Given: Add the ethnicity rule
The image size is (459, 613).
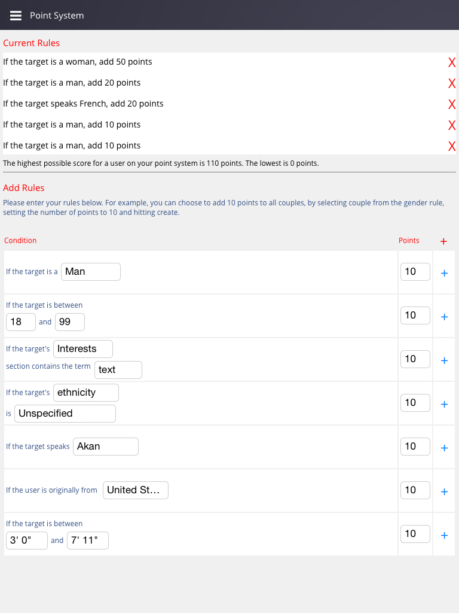Looking at the screenshot, I should pyautogui.click(x=444, y=404).
